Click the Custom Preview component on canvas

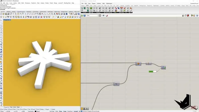point(163,67)
